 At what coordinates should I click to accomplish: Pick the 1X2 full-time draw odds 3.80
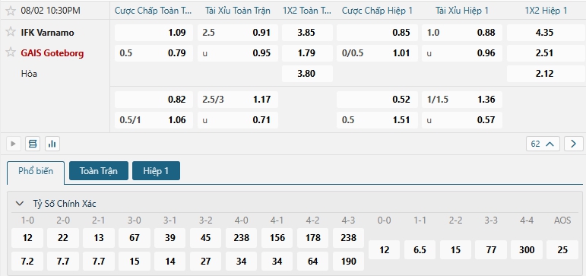[x=307, y=74]
